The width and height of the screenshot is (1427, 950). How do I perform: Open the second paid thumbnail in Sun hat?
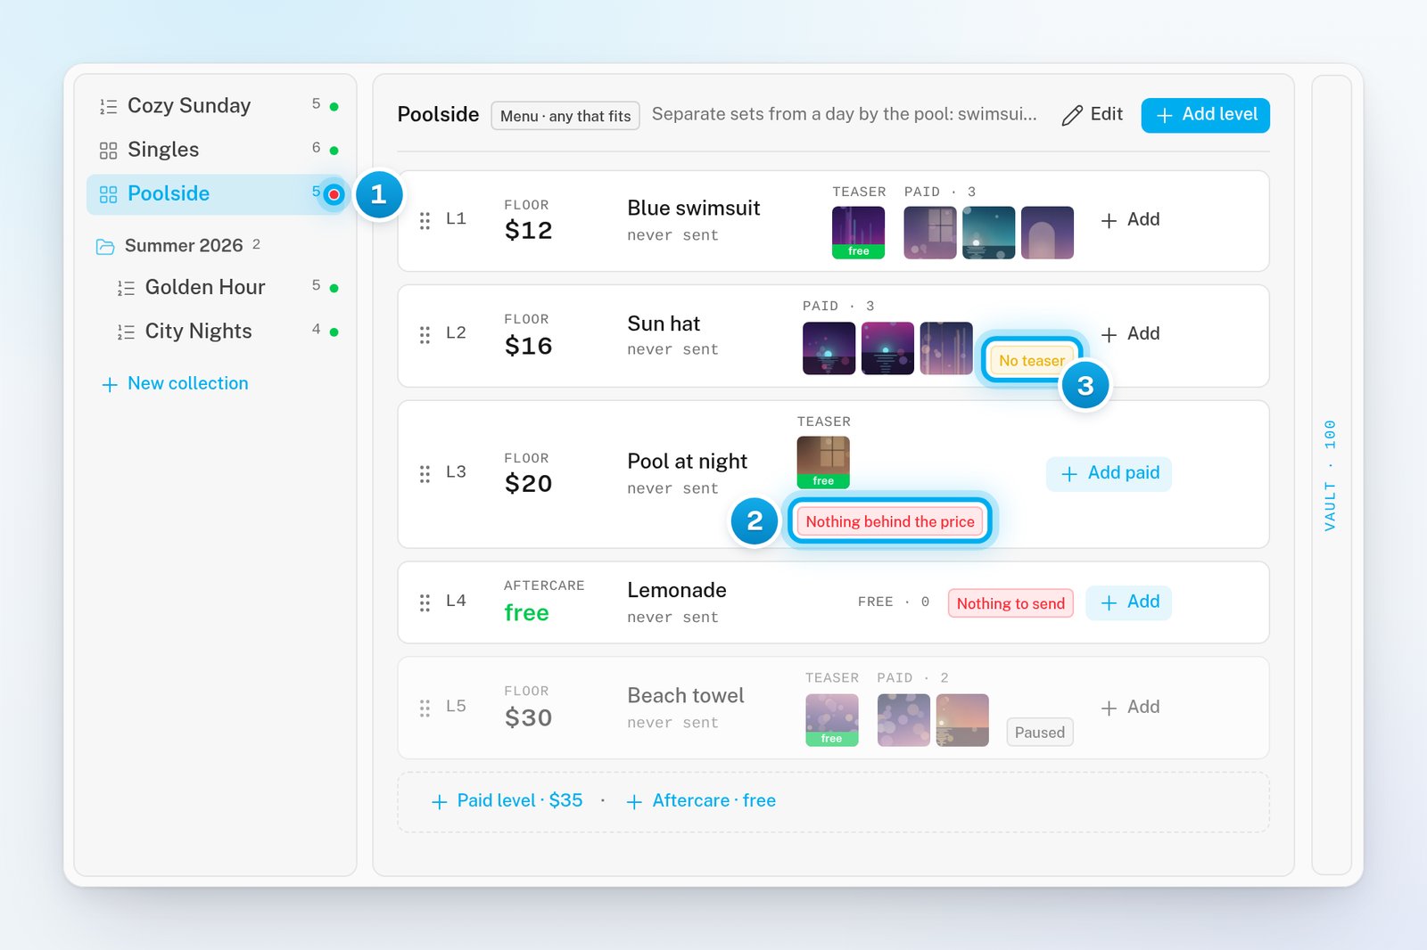[x=887, y=348]
